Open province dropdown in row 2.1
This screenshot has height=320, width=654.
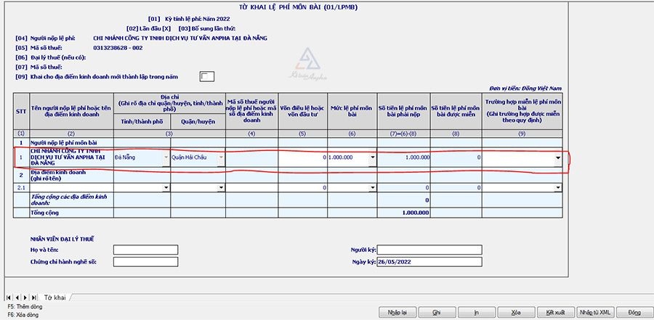click(x=166, y=187)
